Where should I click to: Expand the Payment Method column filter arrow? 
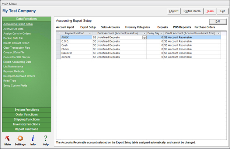(90, 34)
